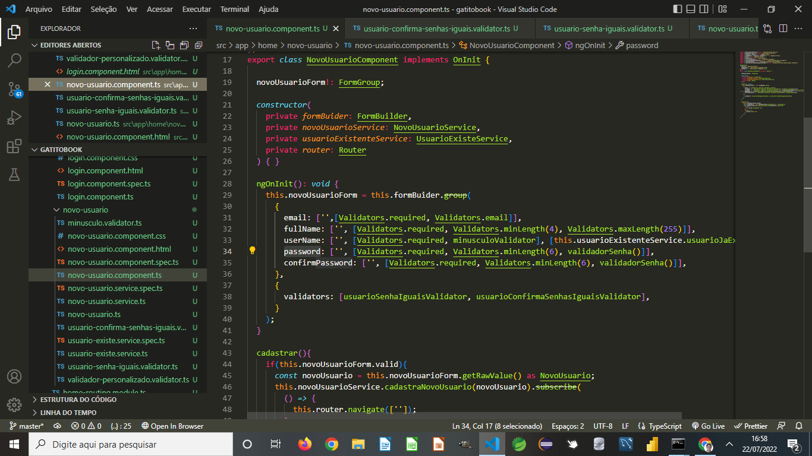Open usuario-existe.service.ts in file tree
The image size is (812, 456).
118,354
